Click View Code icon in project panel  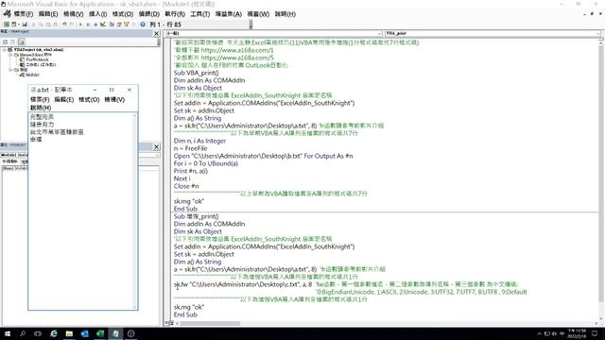5,42
